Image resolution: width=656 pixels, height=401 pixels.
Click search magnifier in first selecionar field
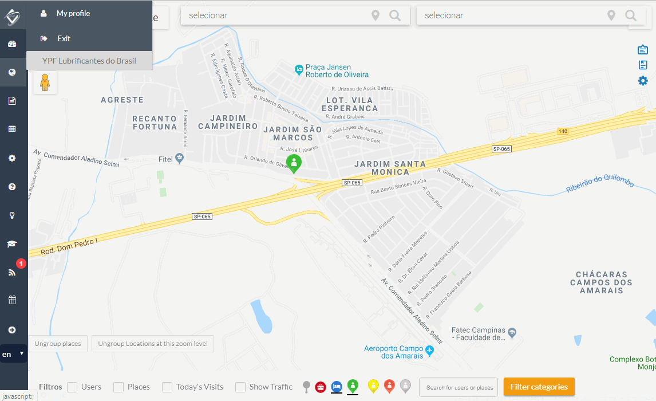[395, 15]
